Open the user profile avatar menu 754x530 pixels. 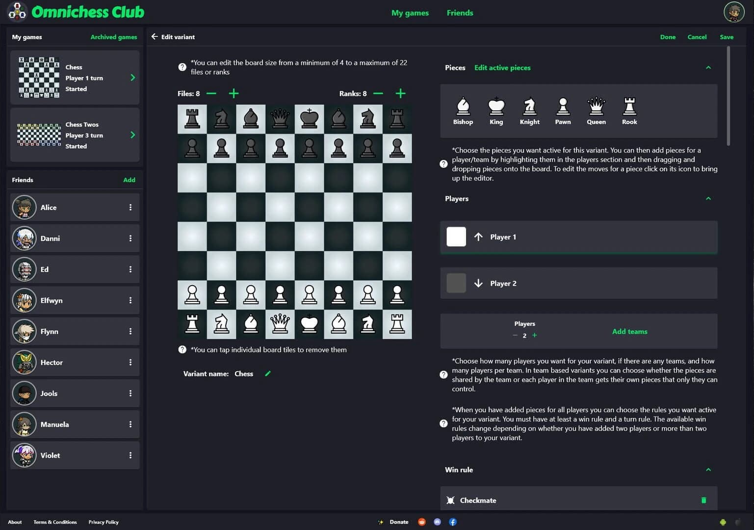click(734, 12)
